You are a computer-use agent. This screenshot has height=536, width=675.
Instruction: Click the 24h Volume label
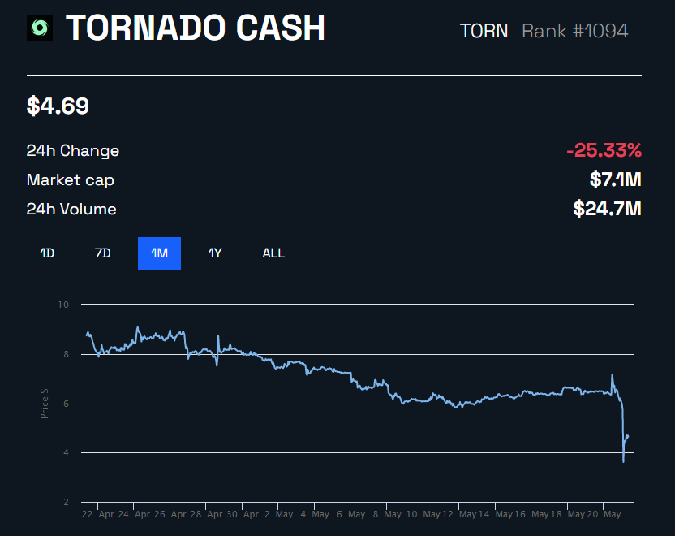click(x=71, y=210)
